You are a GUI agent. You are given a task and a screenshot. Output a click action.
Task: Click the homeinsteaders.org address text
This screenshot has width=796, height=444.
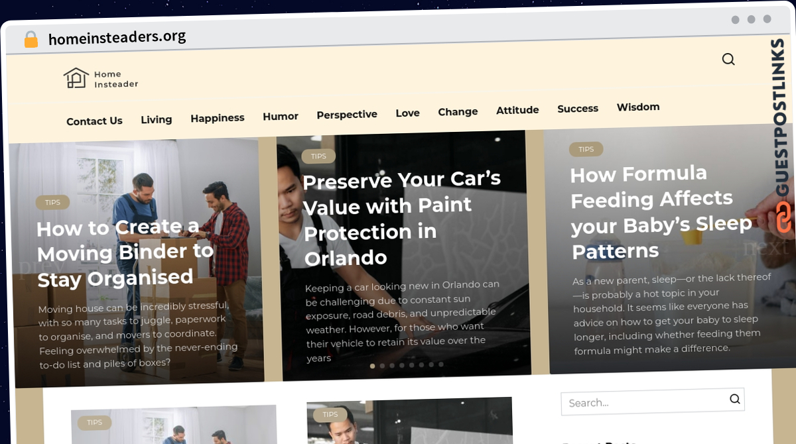click(117, 38)
